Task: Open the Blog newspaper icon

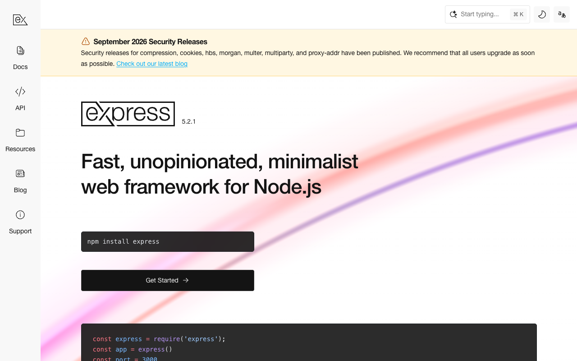Action: [x=20, y=174]
